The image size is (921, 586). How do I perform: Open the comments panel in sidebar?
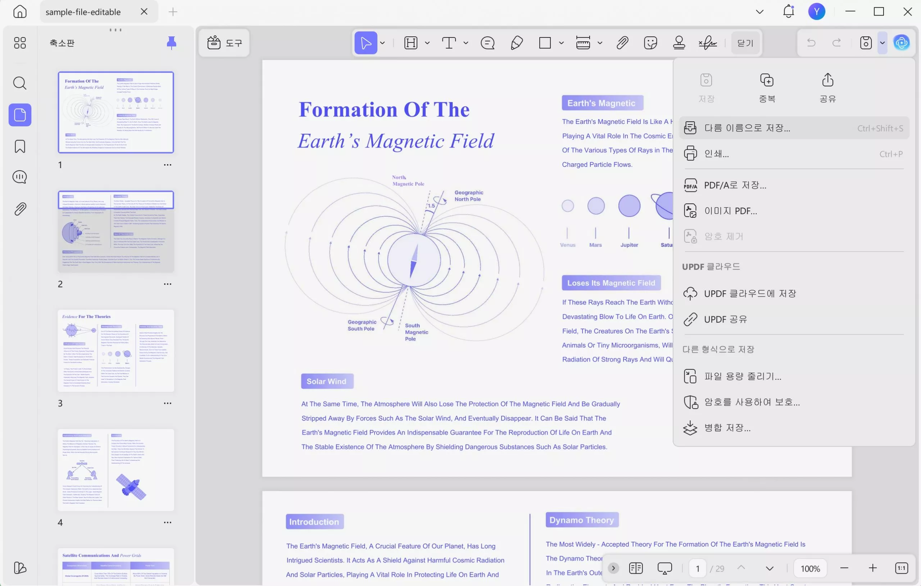(20, 177)
